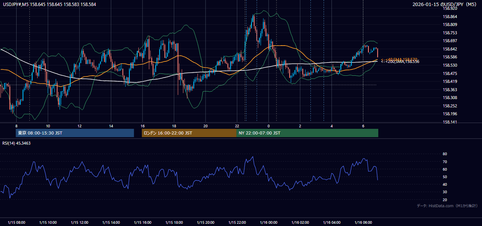Screen dimensions: 482x226
Task: Select the 東京 08:00-15:30 JST session bar
Action: [x=75, y=133]
